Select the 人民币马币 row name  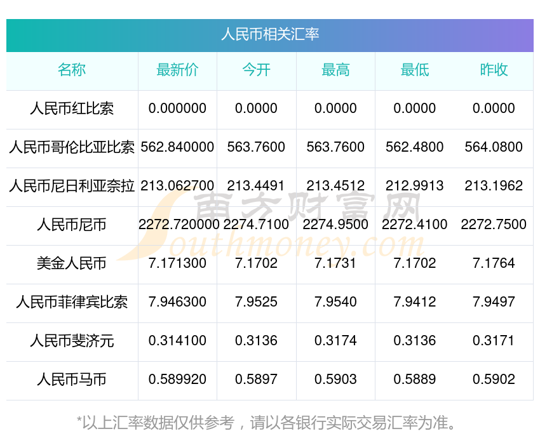click(x=72, y=380)
